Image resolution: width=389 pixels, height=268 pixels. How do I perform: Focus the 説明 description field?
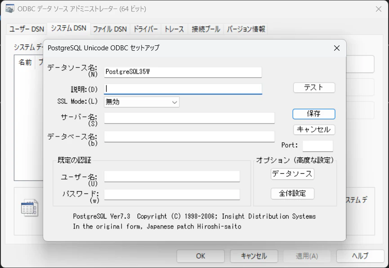coord(183,89)
